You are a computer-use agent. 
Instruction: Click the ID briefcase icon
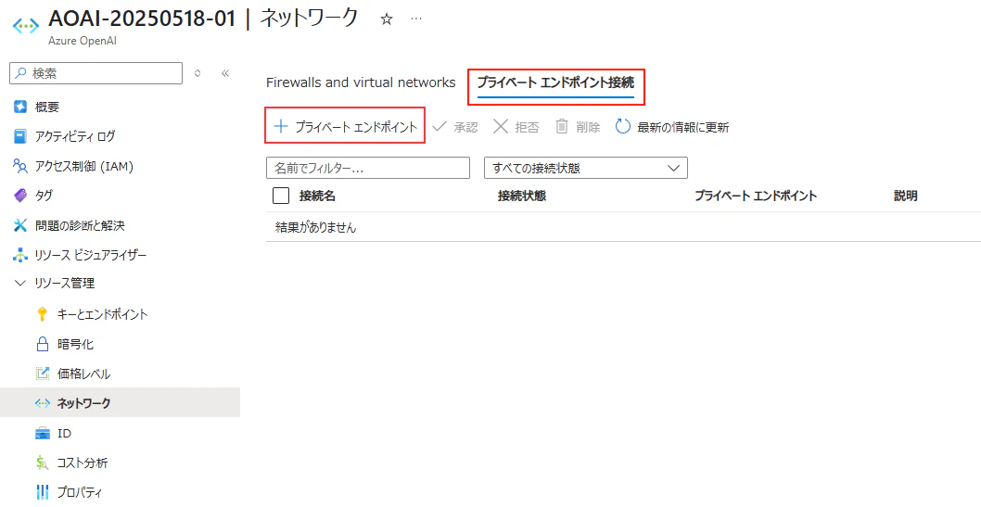pos(43,433)
